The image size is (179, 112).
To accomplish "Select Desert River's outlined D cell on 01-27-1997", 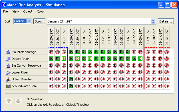I will pos(64,59).
